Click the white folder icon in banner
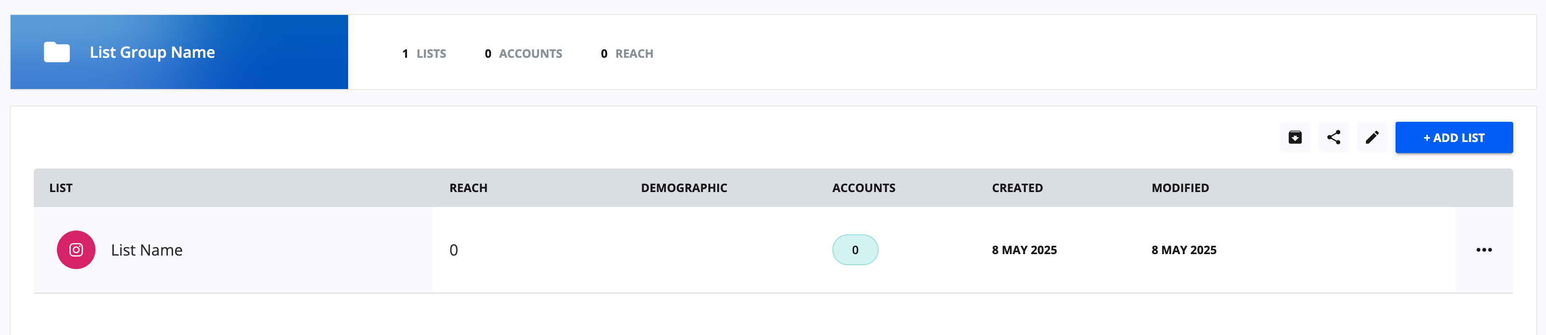This screenshot has height=335, width=1546. 57,52
